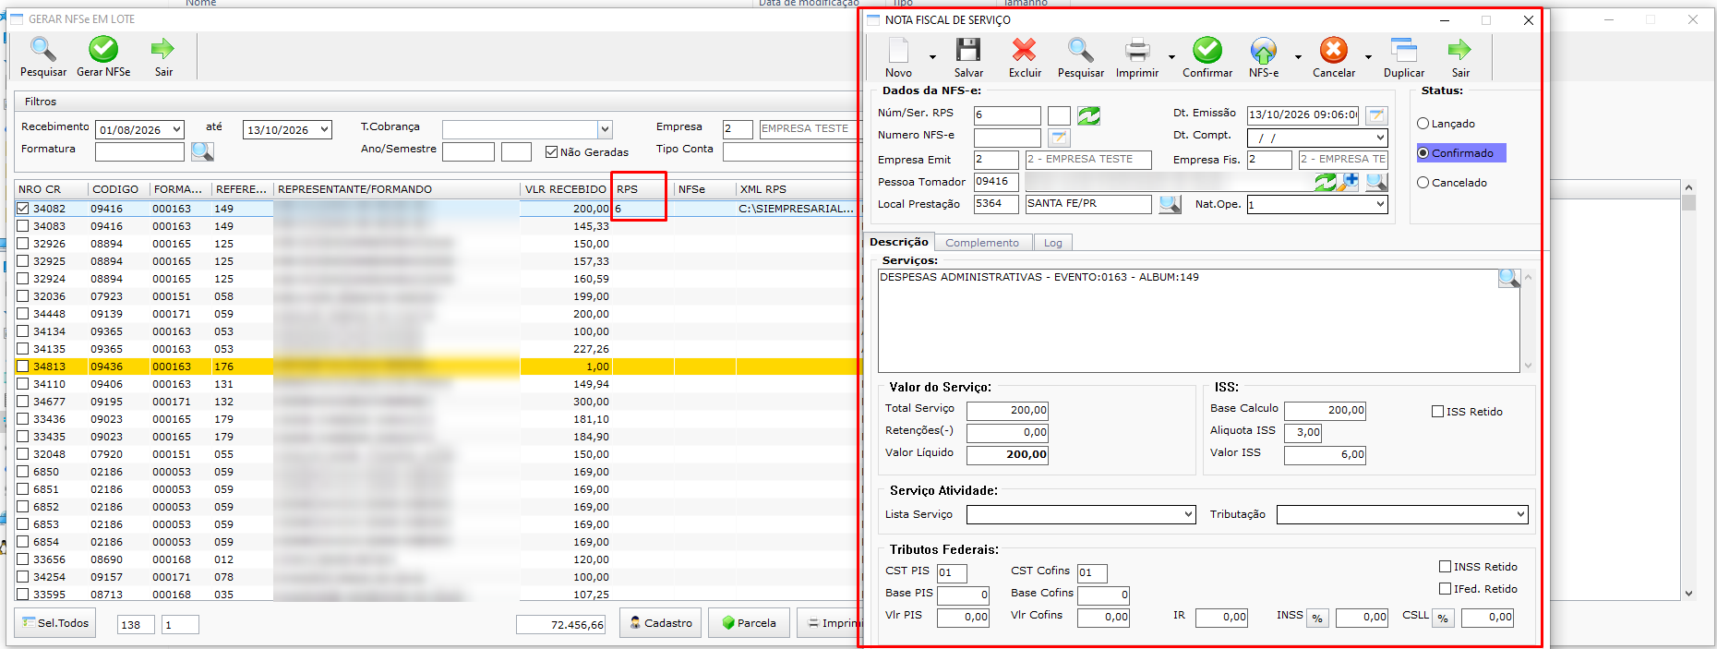This screenshot has height=649, width=1717.
Task: Click the green Confirmar check icon
Action: (1207, 50)
